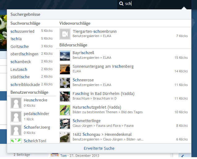The image size is (197, 159).
Task: Select search suggestion Goitzsche
Action: click(19, 46)
